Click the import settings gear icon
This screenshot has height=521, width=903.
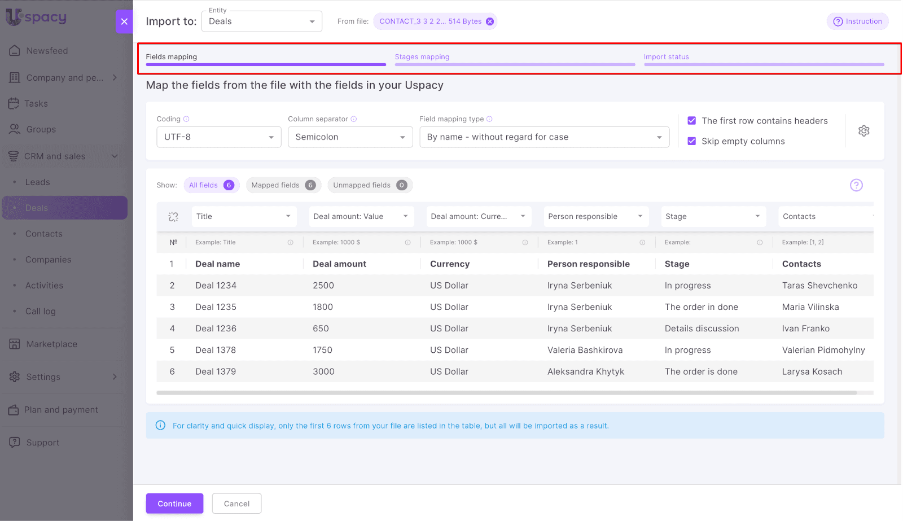tap(863, 131)
